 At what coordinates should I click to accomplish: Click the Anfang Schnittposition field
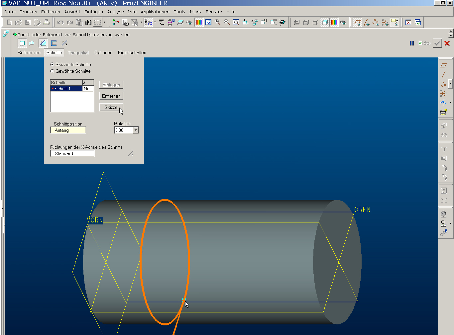68,130
